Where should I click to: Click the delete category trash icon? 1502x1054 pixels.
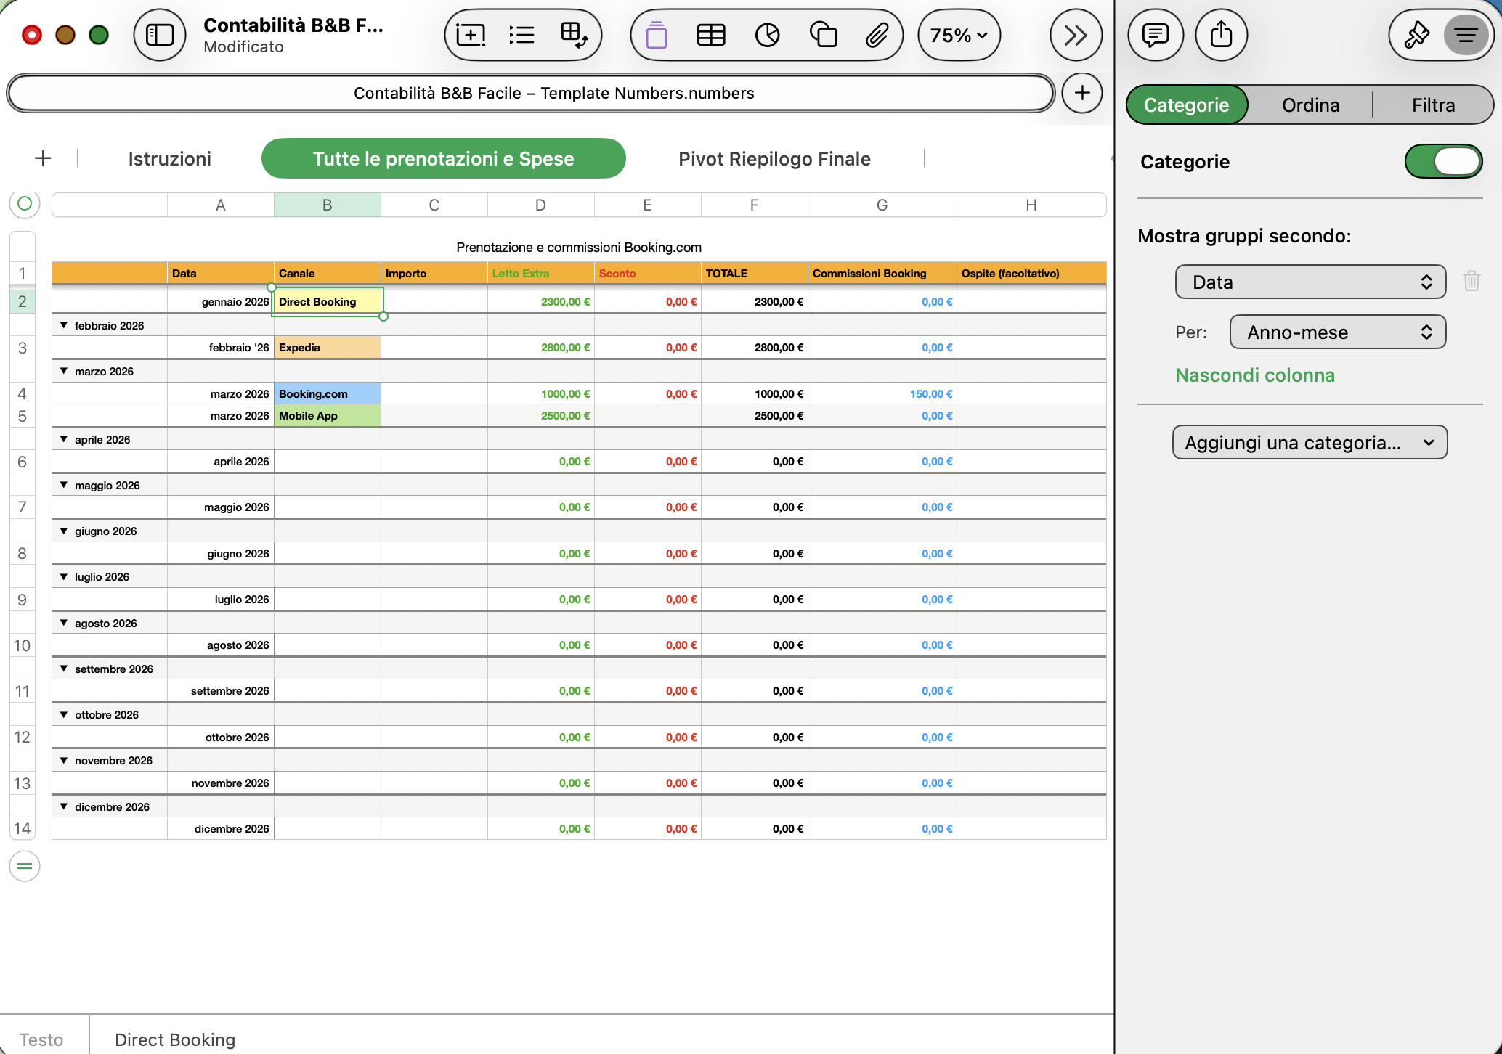[1471, 281]
